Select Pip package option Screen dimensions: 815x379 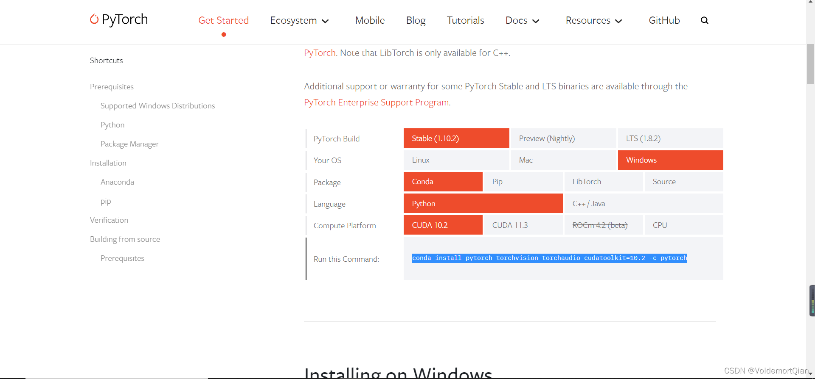pyautogui.click(x=523, y=182)
